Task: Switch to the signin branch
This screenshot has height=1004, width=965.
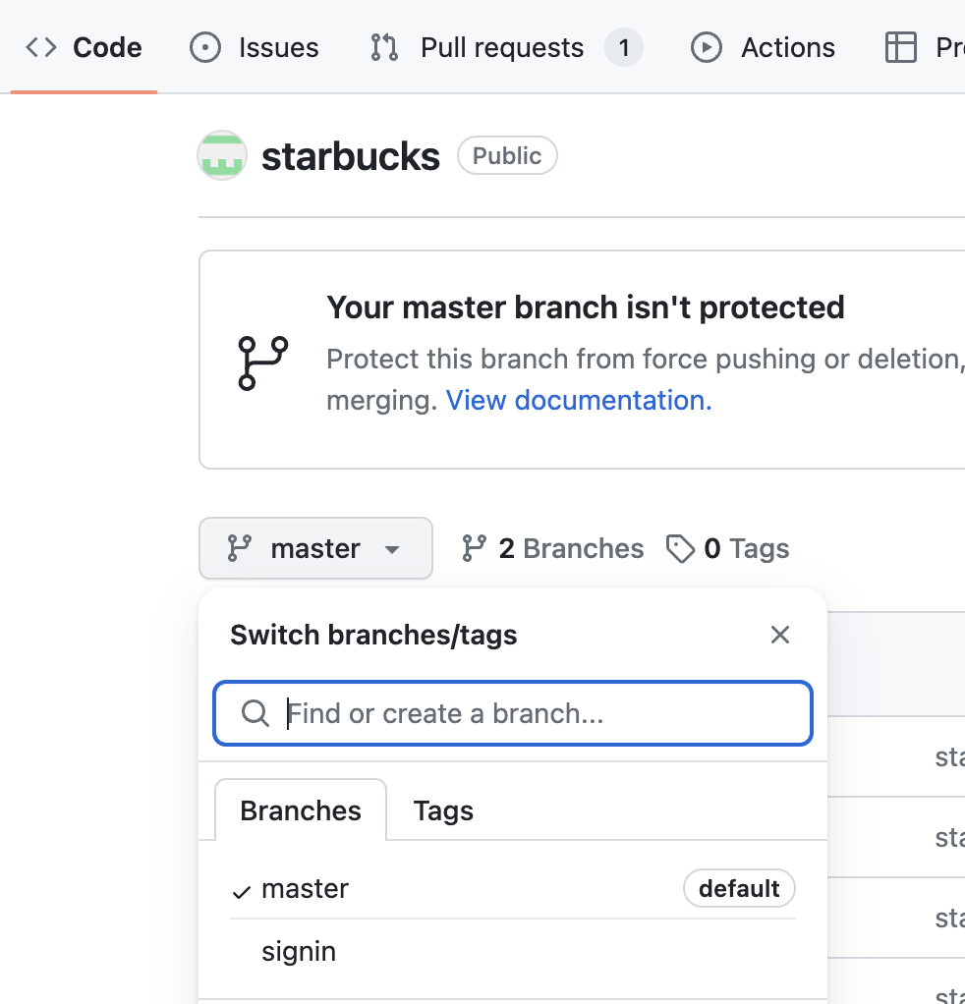Action: pyautogui.click(x=513, y=952)
